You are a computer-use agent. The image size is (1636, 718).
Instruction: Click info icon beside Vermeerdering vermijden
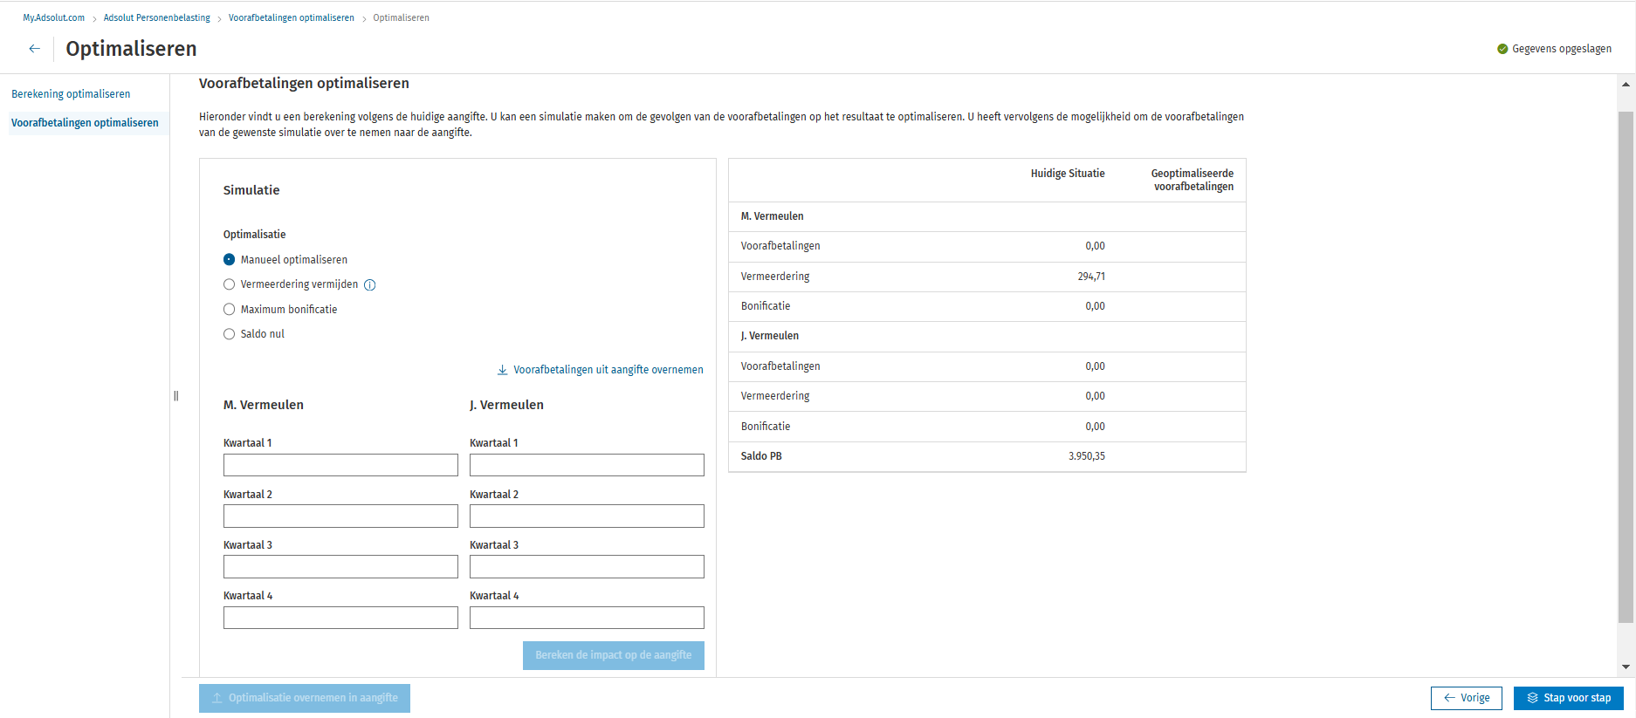point(370,285)
